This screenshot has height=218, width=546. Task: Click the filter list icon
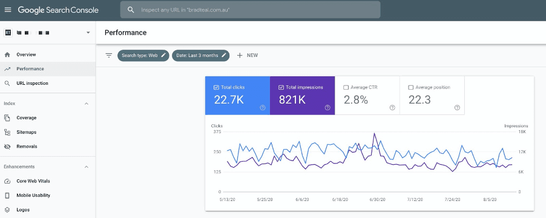(x=109, y=55)
